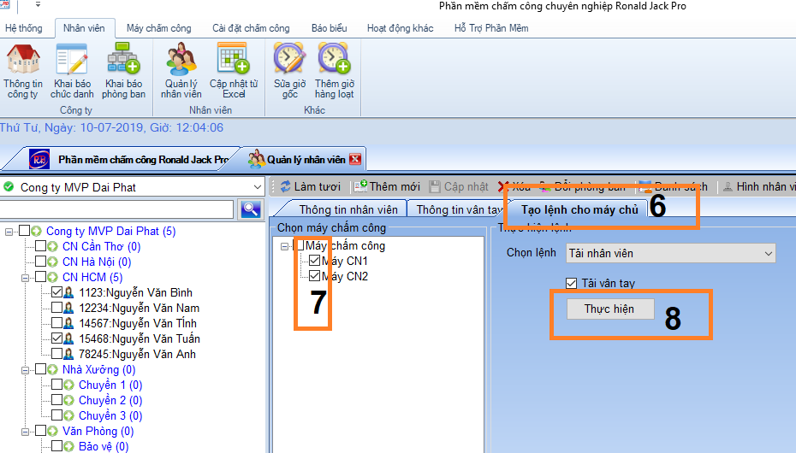
Task: Collapse the CN HCM tree node
Action: [25, 278]
